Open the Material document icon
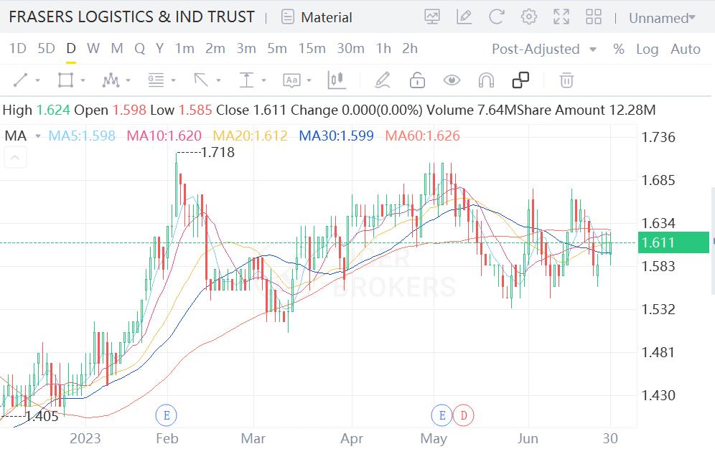The image size is (715, 449). click(x=288, y=17)
